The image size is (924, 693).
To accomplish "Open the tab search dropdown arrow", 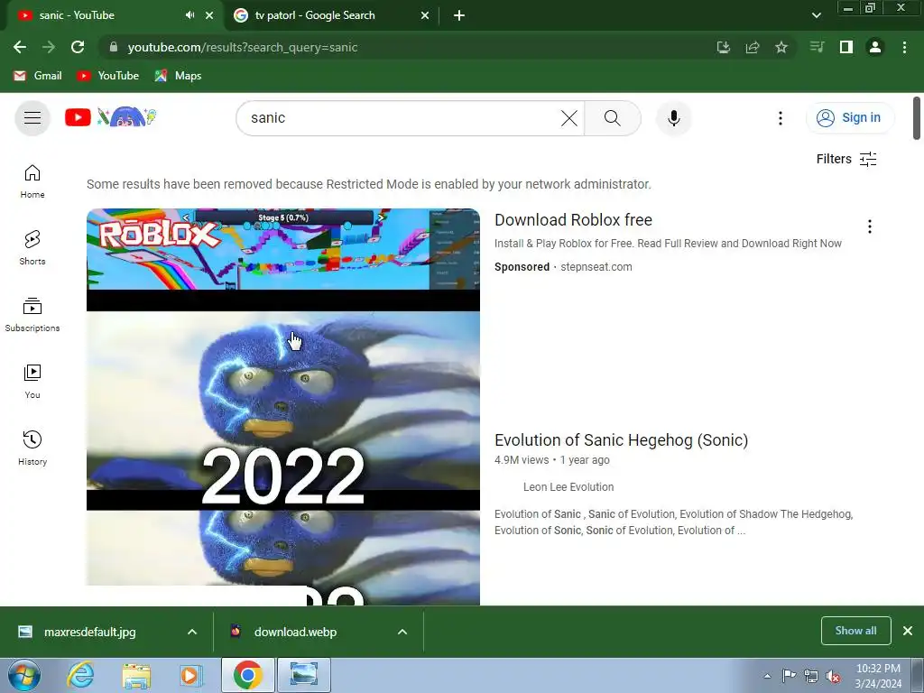I will pyautogui.click(x=816, y=15).
